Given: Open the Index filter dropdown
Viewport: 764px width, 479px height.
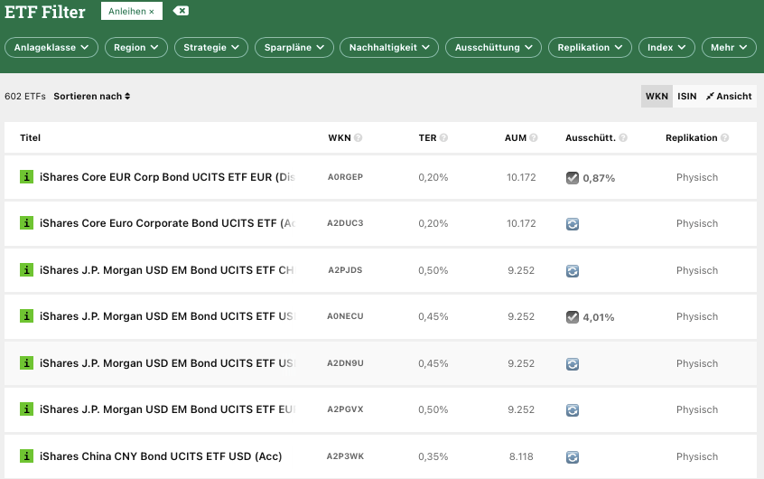Looking at the screenshot, I should 666,47.
